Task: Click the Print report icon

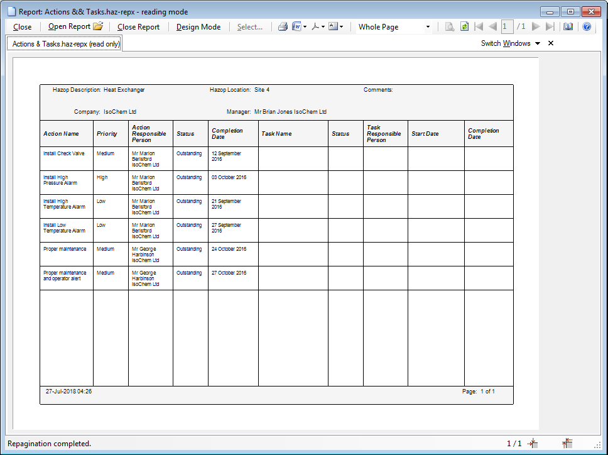Action: 283,27
